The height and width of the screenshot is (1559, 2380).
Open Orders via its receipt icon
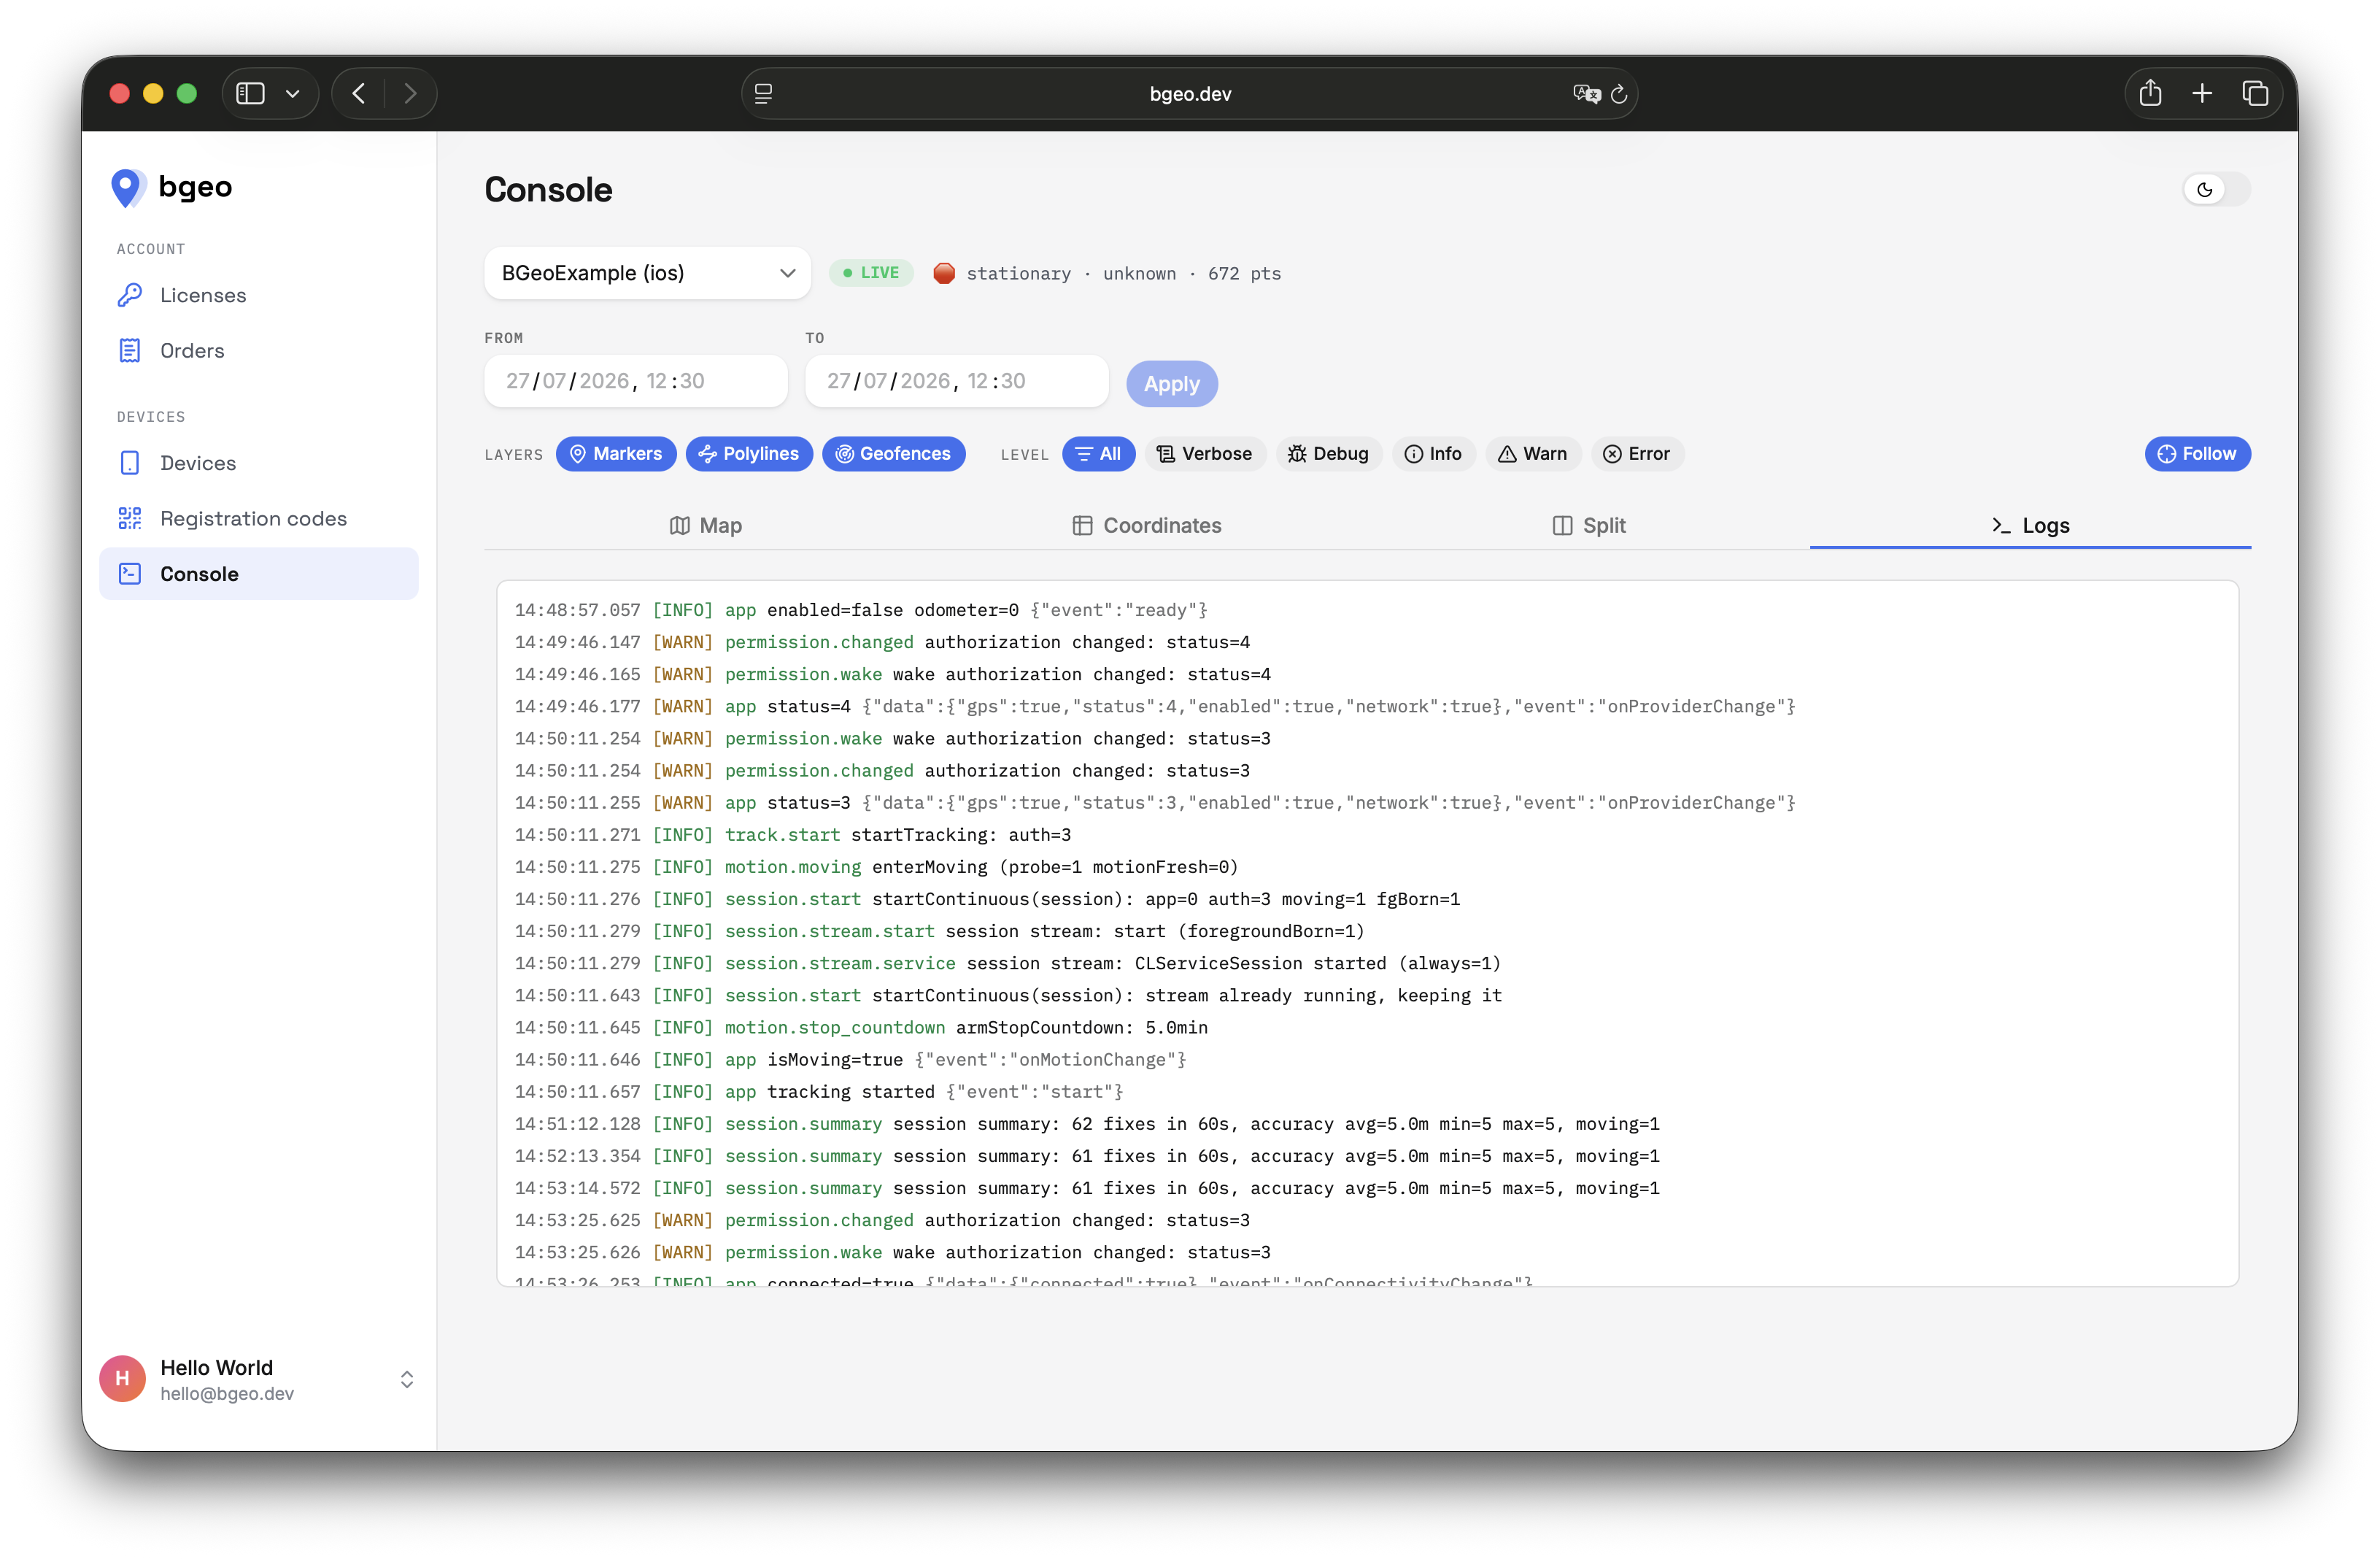[x=130, y=350]
